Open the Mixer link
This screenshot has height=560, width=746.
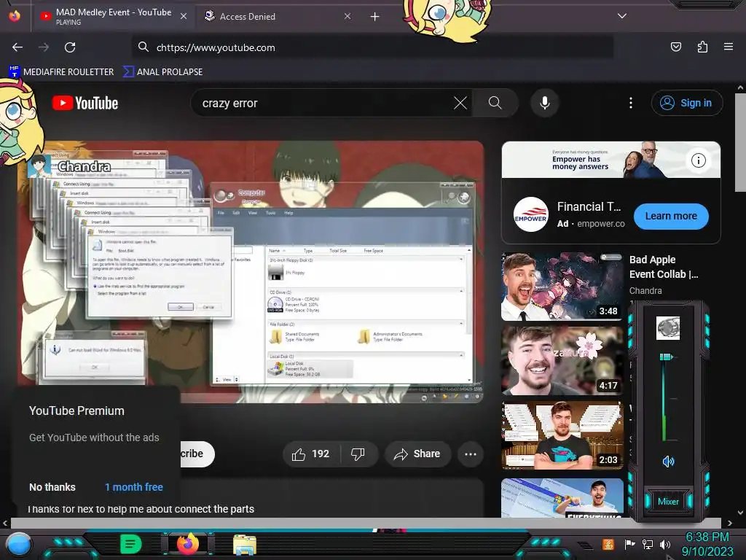pyautogui.click(x=668, y=502)
